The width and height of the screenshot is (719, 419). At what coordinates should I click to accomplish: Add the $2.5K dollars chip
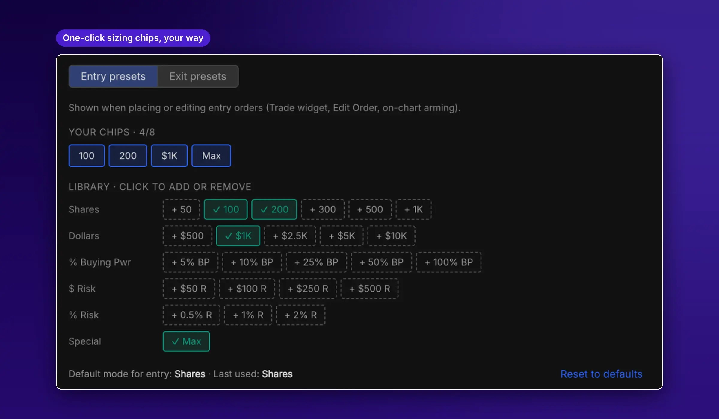click(290, 236)
